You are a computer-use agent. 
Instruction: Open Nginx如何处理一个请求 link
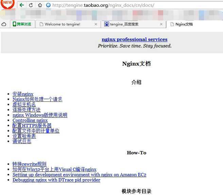click(37, 99)
